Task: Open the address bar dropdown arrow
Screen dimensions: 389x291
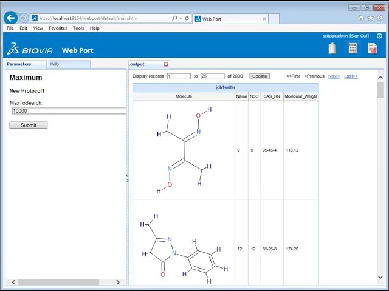Action: pyautogui.click(x=181, y=18)
